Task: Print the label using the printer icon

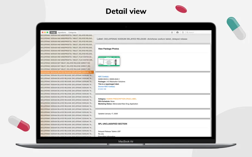Action: (x=177, y=32)
